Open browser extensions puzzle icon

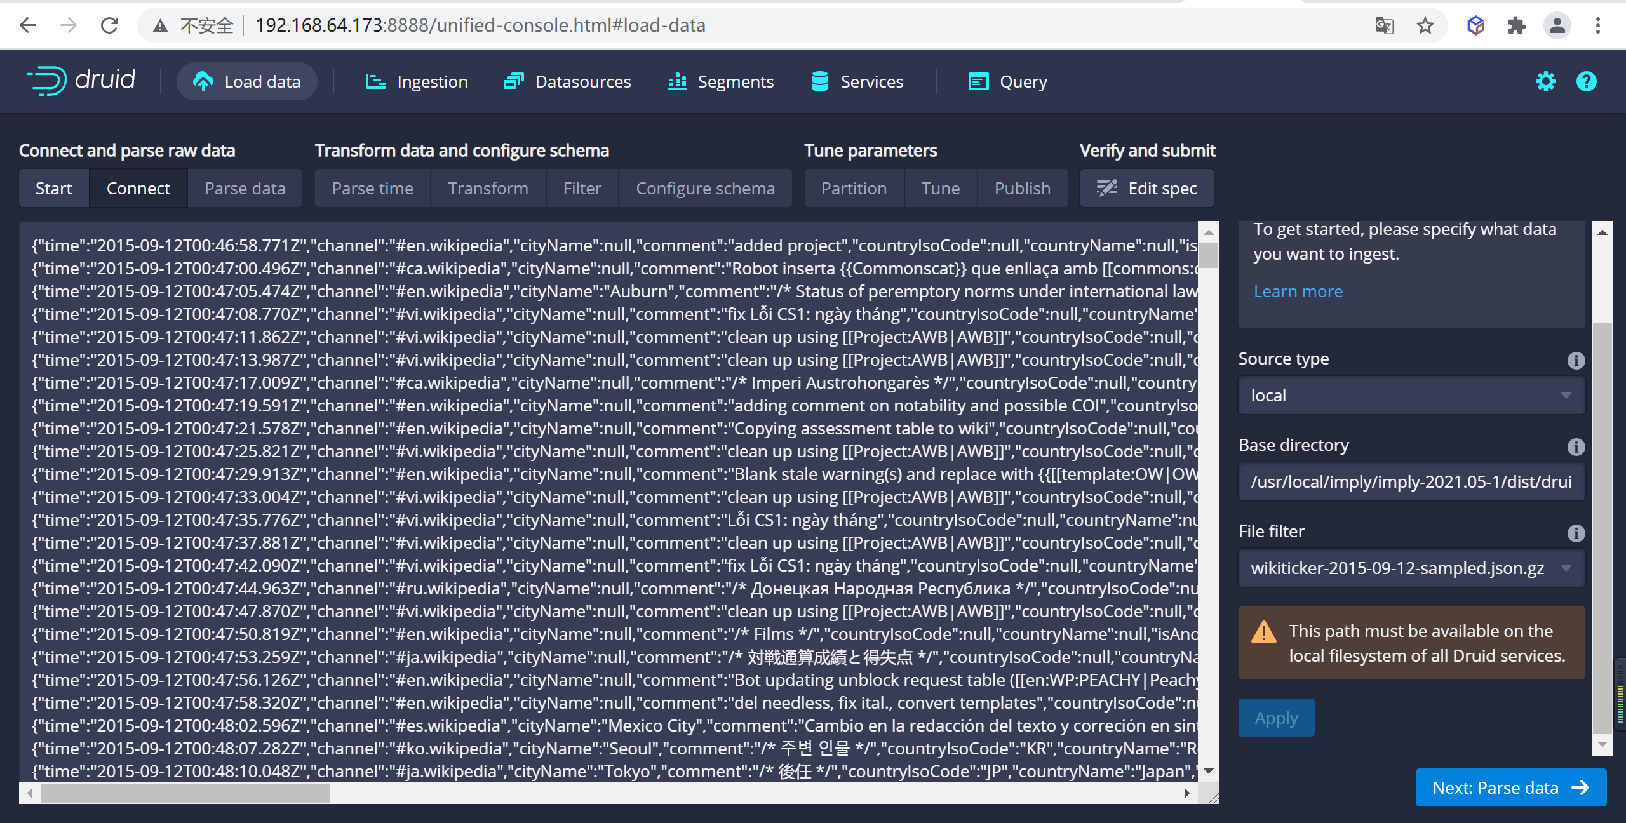(x=1516, y=25)
